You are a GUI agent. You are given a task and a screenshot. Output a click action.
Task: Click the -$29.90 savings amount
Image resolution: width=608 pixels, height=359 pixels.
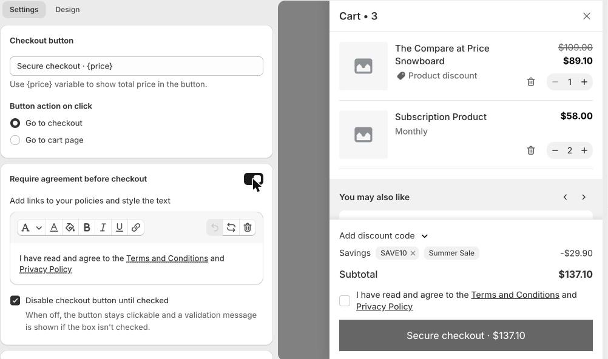coord(576,253)
